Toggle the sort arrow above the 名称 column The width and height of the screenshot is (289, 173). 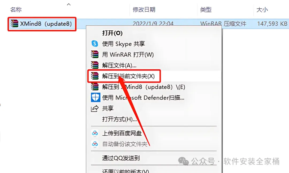(x=69, y=5)
